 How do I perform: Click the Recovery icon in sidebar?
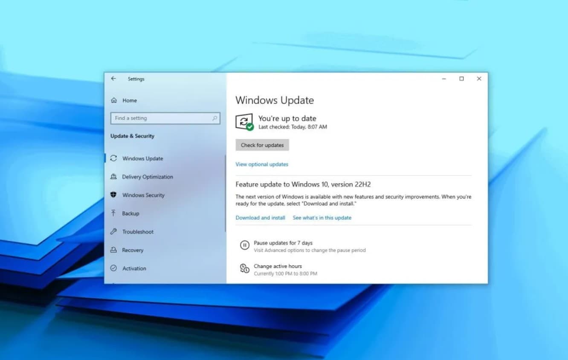coord(113,250)
